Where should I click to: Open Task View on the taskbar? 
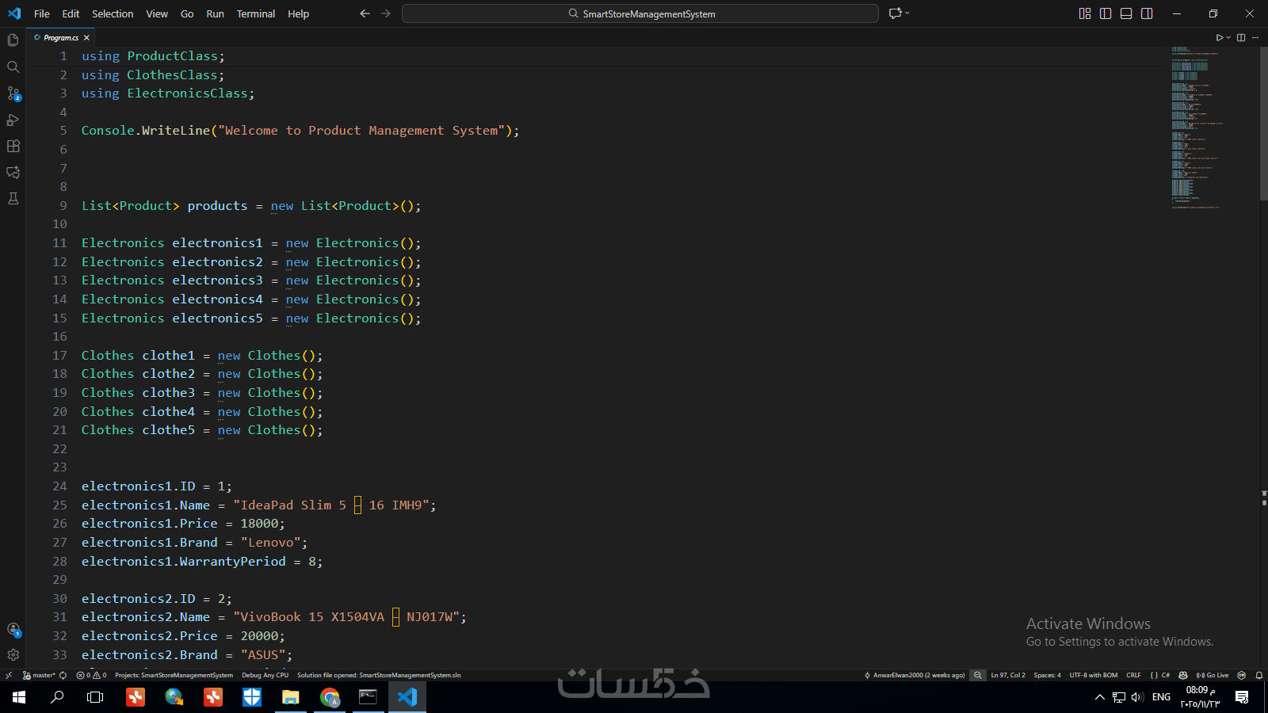point(95,697)
